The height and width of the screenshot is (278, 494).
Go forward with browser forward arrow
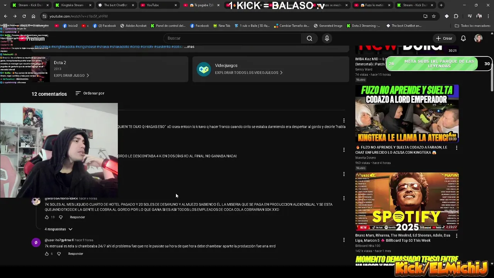click(x=15, y=16)
